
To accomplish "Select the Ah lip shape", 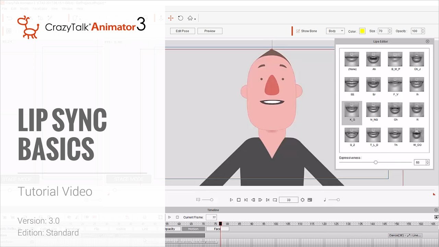I will pos(373,61).
